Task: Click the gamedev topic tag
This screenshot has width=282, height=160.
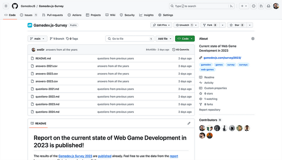Action: pyautogui.click(x=206, y=65)
